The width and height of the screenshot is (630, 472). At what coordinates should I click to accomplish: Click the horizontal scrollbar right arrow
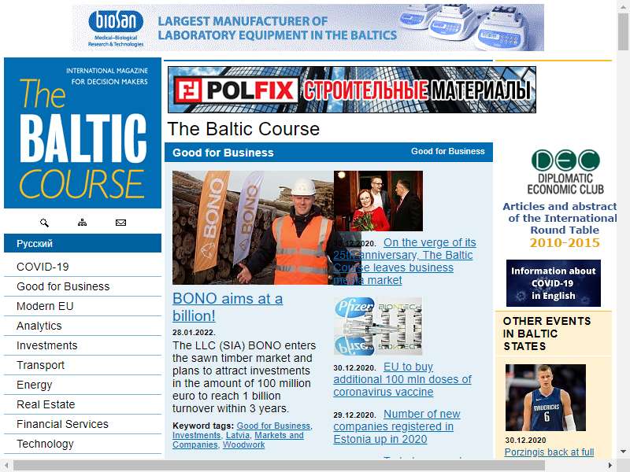[610, 466]
